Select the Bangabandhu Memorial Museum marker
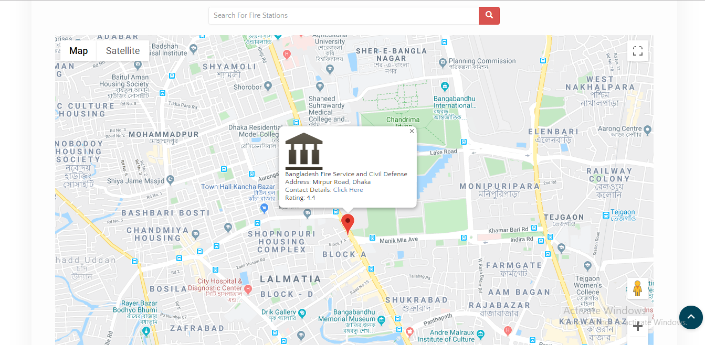The image size is (705, 345). pyautogui.click(x=381, y=319)
